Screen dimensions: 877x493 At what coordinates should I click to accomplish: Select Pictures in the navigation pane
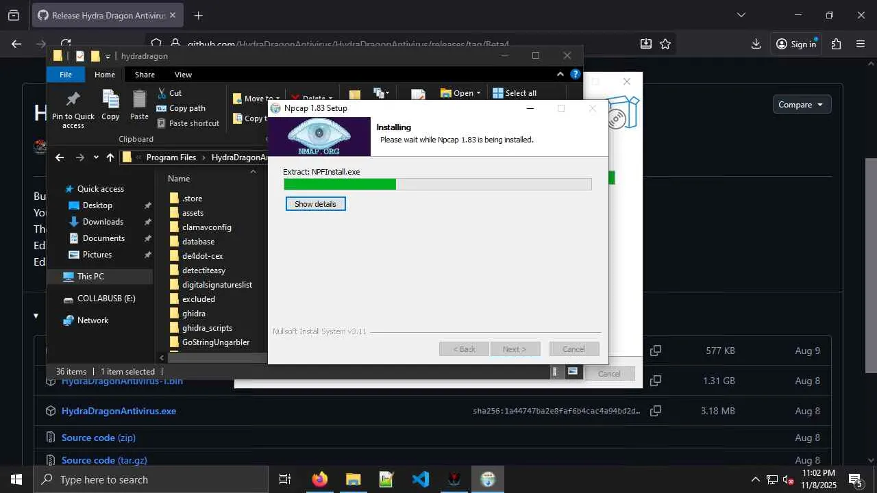pyautogui.click(x=97, y=255)
